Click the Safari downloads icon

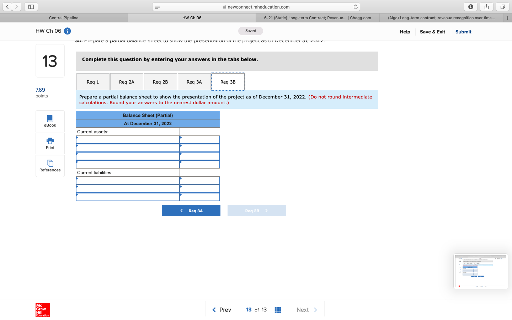pyautogui.click(x=470, y=6)
